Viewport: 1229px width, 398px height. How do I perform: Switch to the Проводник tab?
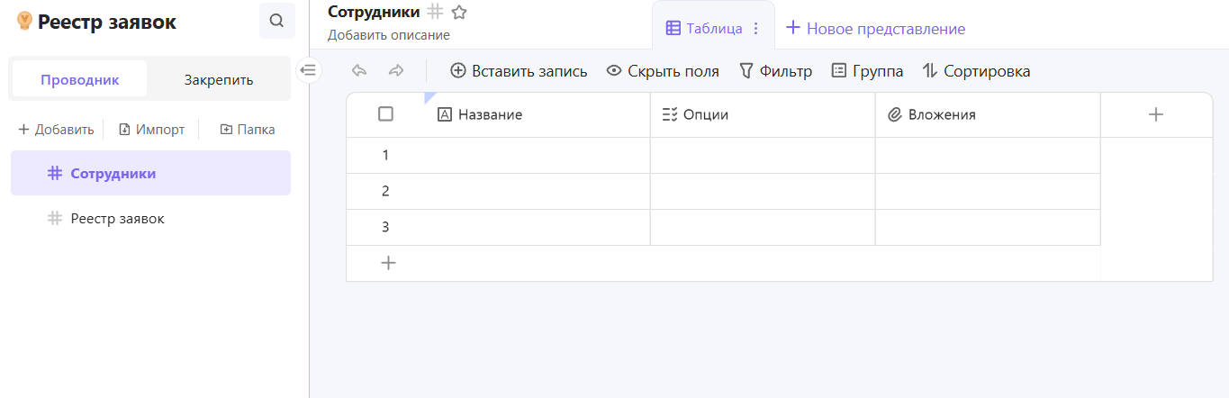tap(79, 79)
